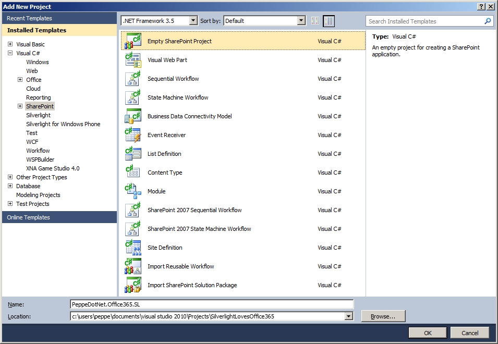Expand the Other Project Types node

tap(10, 177)
